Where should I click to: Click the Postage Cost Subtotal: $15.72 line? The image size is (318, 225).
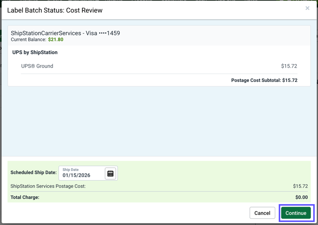[264, 80]
